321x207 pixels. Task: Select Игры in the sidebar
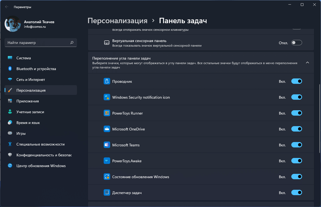click(41, 133)
